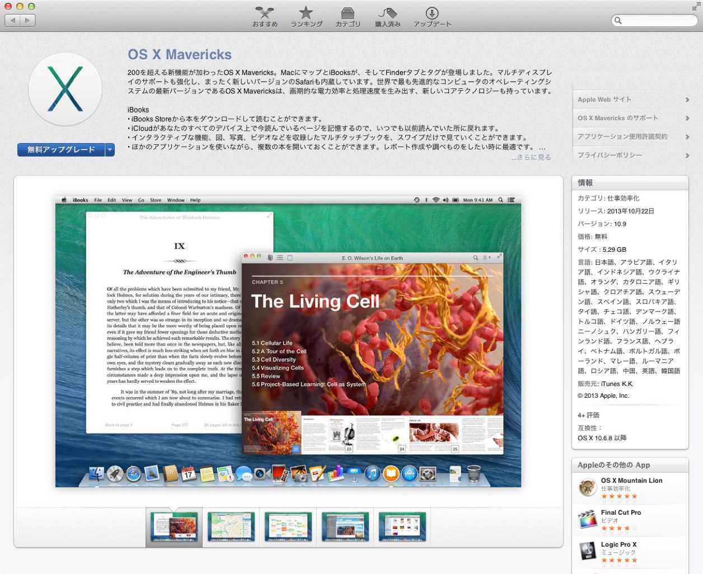The width and height of the screenshot is (703, 574).
Task: Open OS X Mavericks のサポート link
Action: coord(618,118)
